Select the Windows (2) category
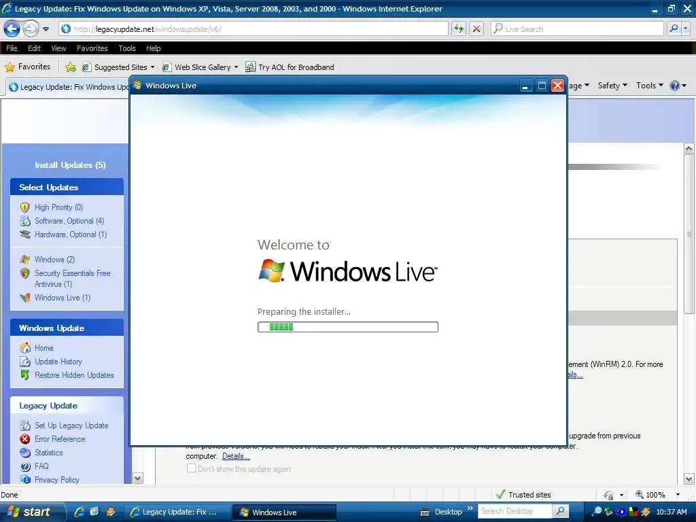This screenshot has height=522, width=696. point(54,259)
